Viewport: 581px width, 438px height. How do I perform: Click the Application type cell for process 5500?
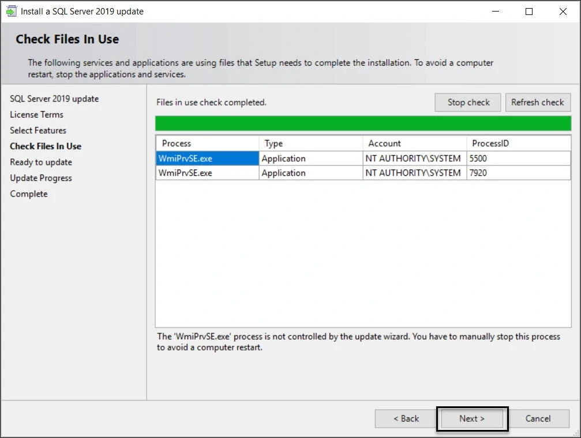(x=310, y=158)
